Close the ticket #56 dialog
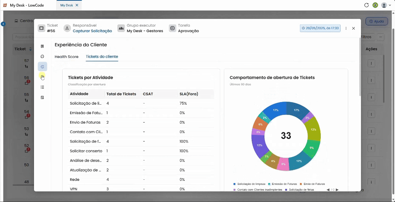This screenshot has height=202, width=395. click(353, 28)
